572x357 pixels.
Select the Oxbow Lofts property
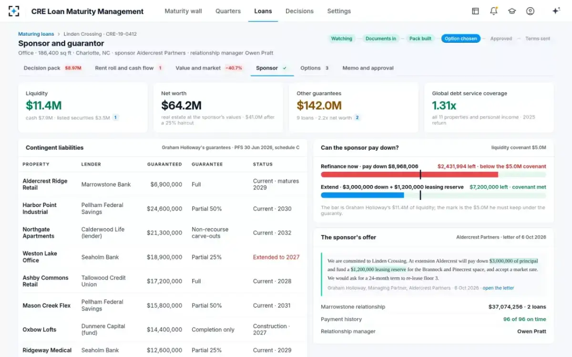tap(40, 329)
